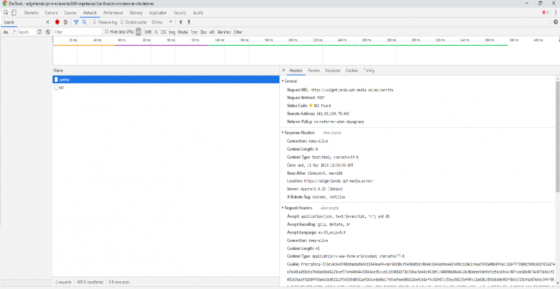Click the 302 Found status code

pyautogui.click(x=322, y=105)
